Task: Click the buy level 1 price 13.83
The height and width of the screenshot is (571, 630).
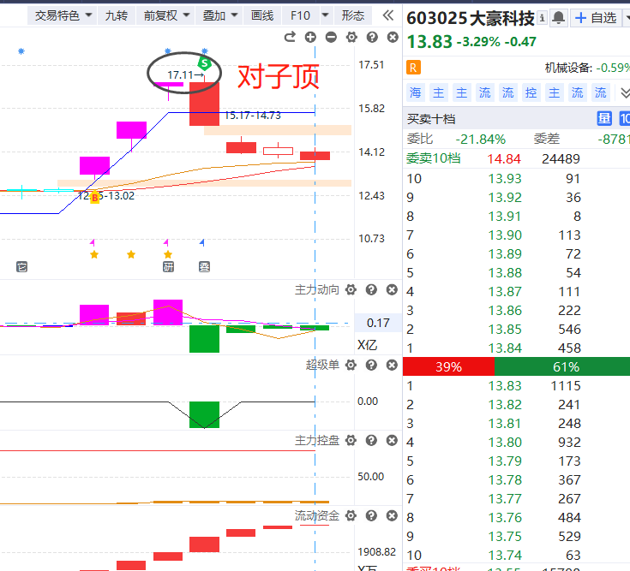Action: point(505,386)
